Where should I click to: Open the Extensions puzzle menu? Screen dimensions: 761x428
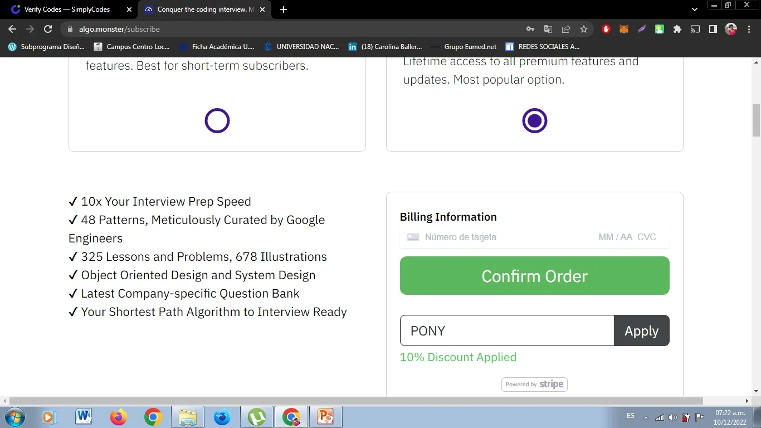(677, 29)
